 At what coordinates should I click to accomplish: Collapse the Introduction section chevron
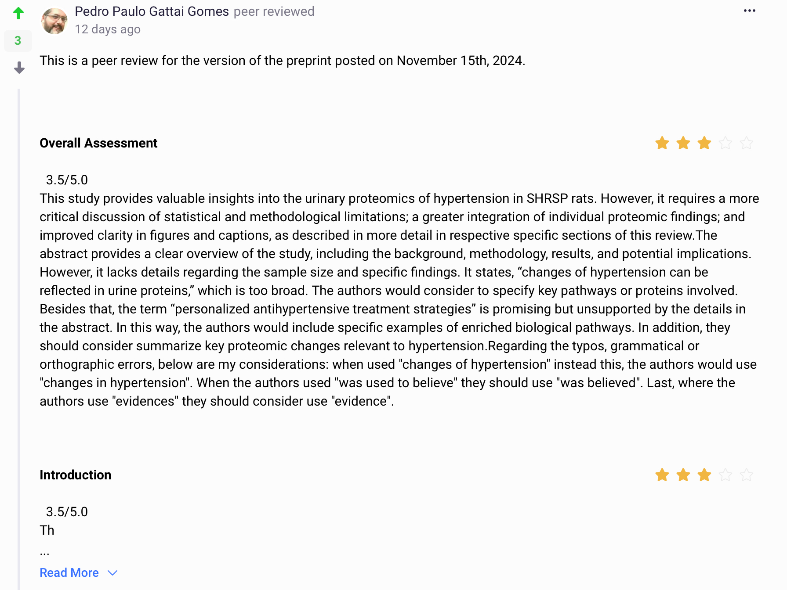112,573
